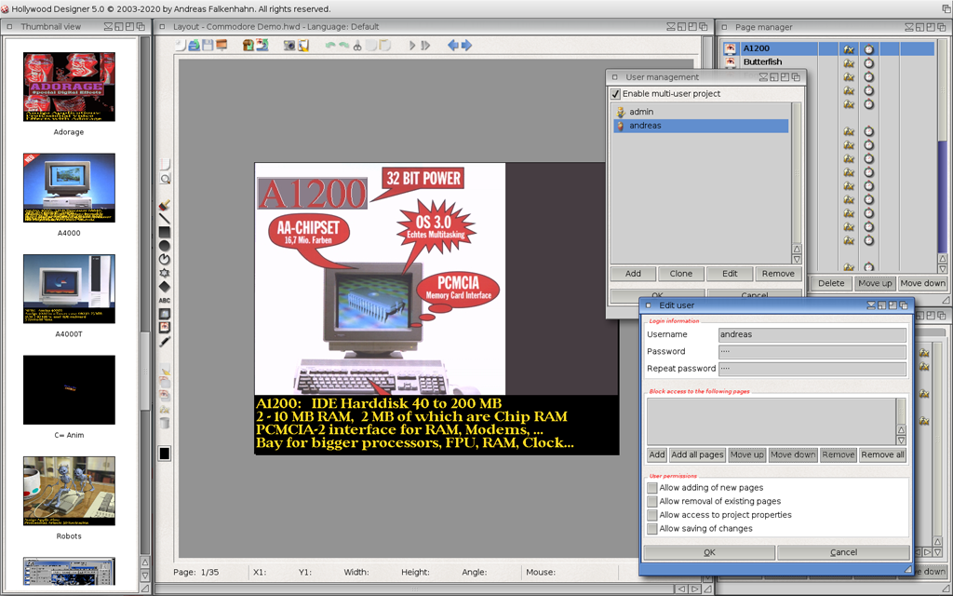Click the new project icon in layout toolbar
Screen dimensions: 953x596
coord(181,45)
